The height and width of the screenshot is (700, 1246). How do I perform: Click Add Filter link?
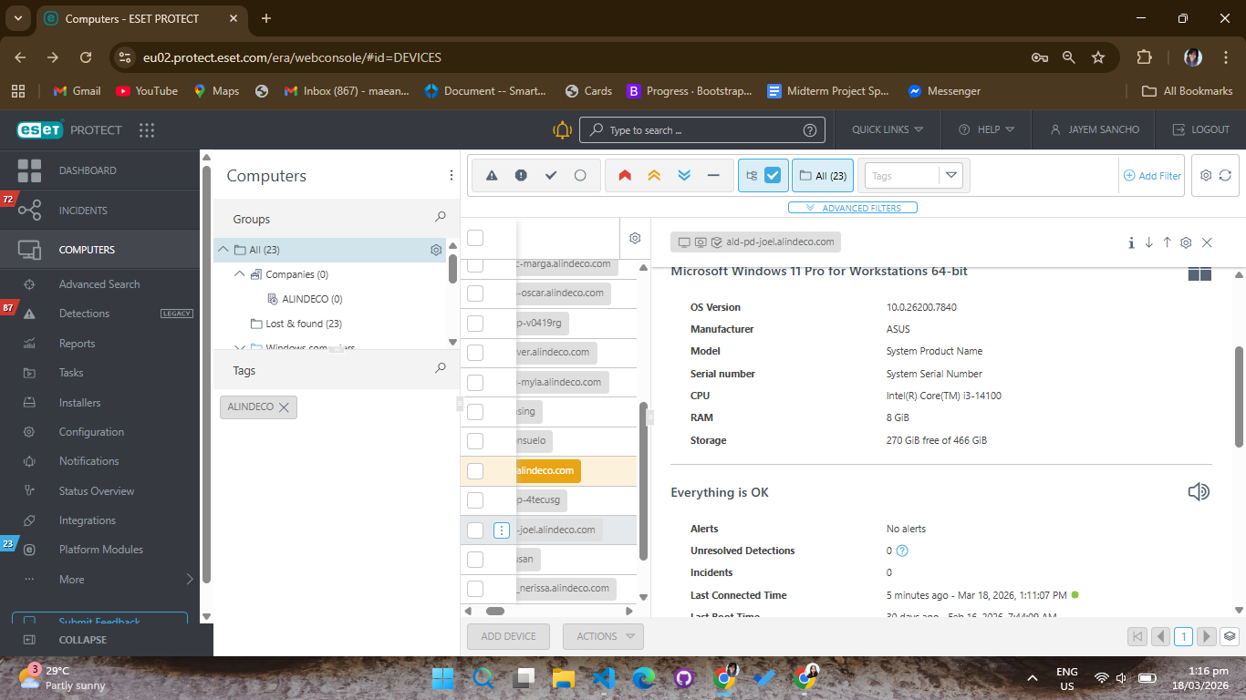(1152, 176)
